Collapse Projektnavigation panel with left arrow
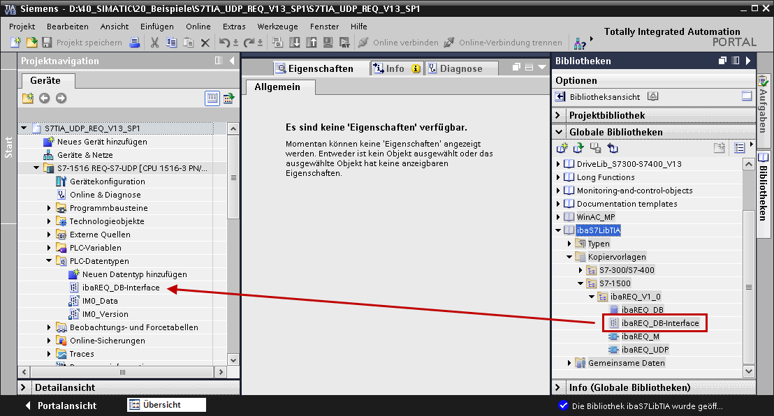This screenshot has width=774, height=416. [232, 61]
